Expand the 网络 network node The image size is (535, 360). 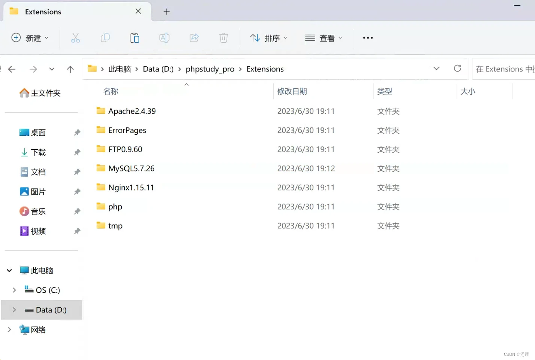pos(9,330)
